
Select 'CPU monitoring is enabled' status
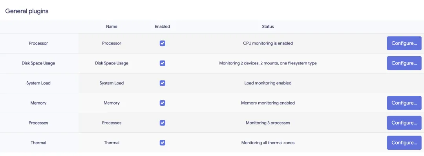click(268, 43)
